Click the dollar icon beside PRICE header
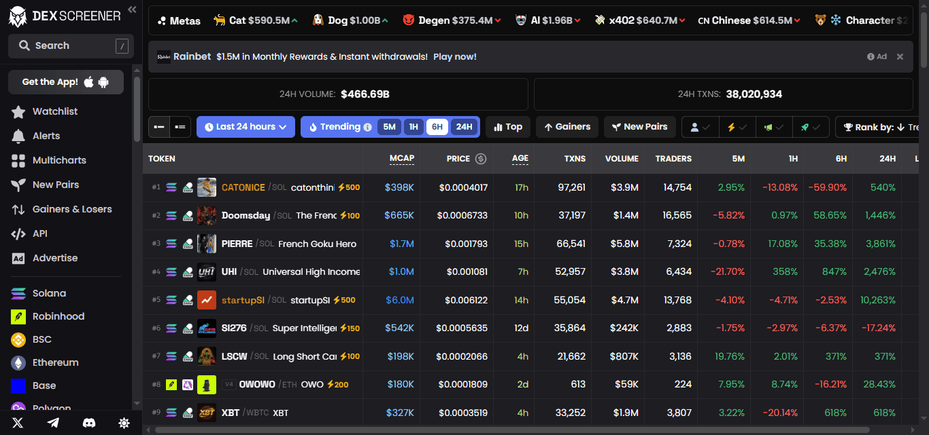The height and width of the screenshot is (435, 929). pos(481,159)
